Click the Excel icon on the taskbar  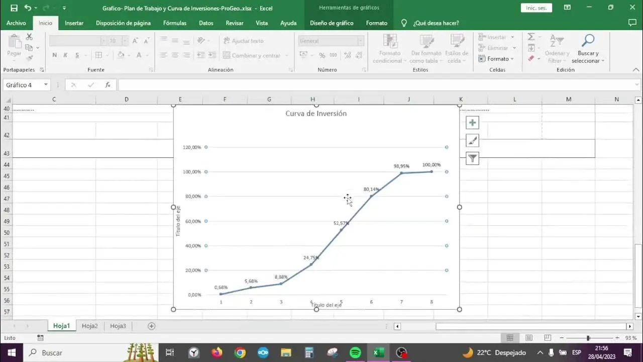(x=378, y=352)
